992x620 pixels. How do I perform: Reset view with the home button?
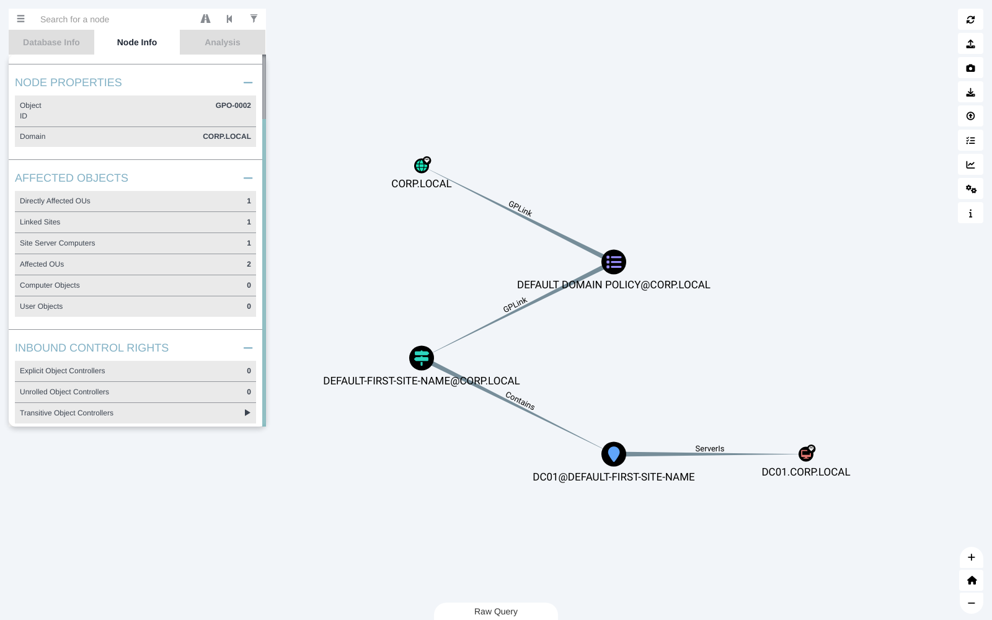click(972, 580)
